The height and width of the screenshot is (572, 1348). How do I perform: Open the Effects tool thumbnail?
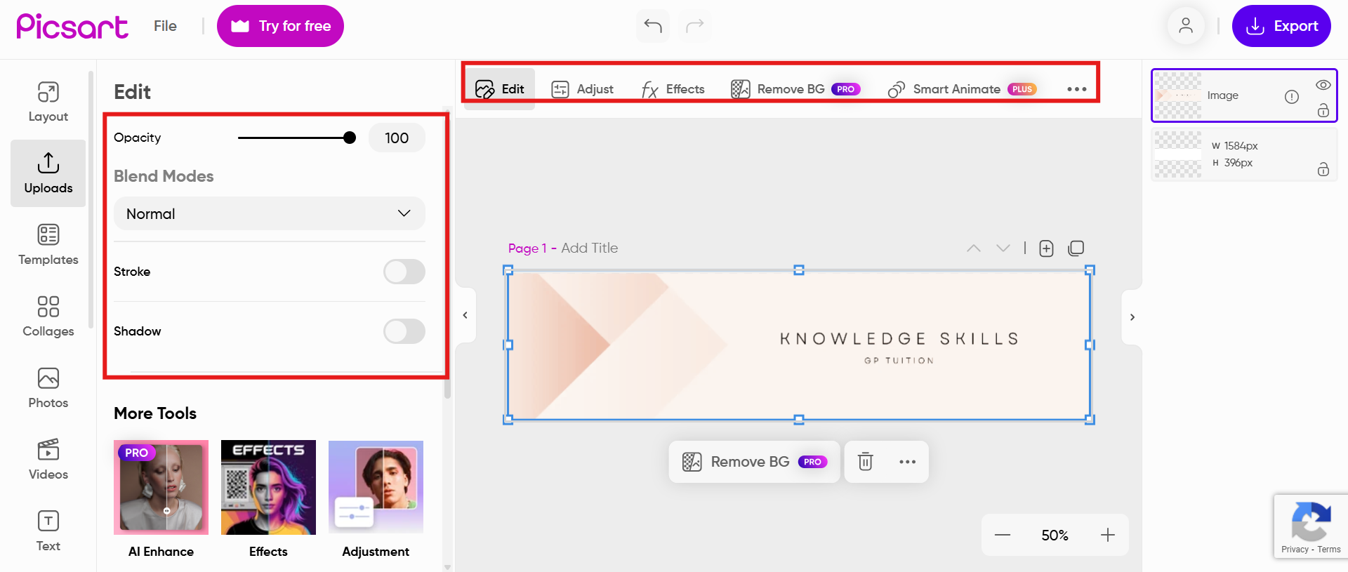268,487
